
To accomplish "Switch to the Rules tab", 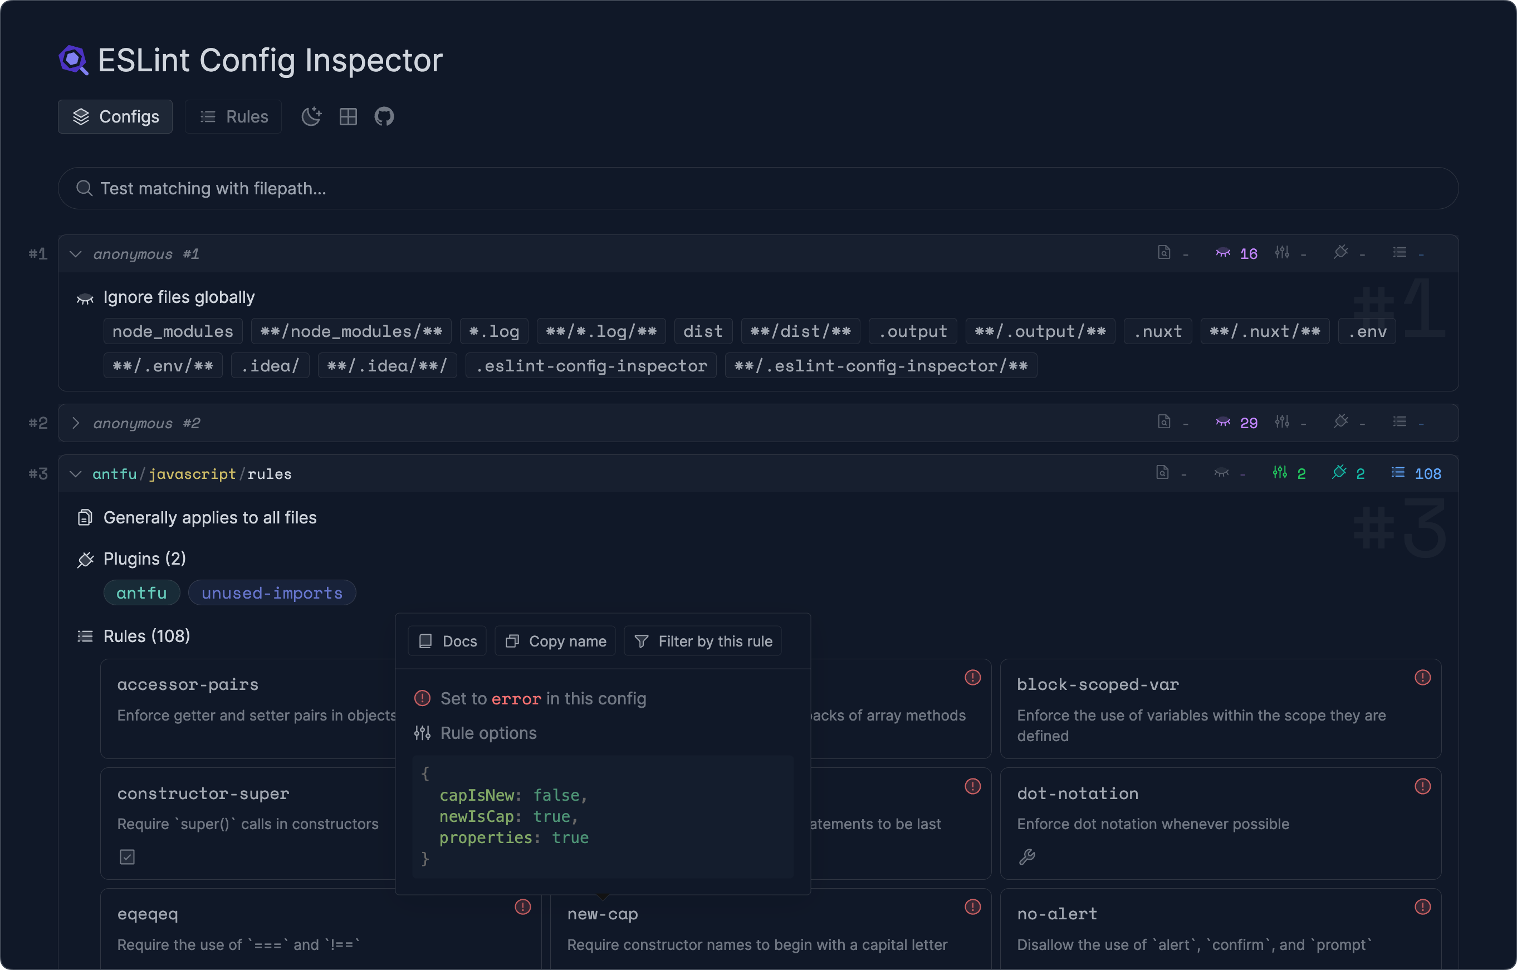I will [x=233, y=116].
